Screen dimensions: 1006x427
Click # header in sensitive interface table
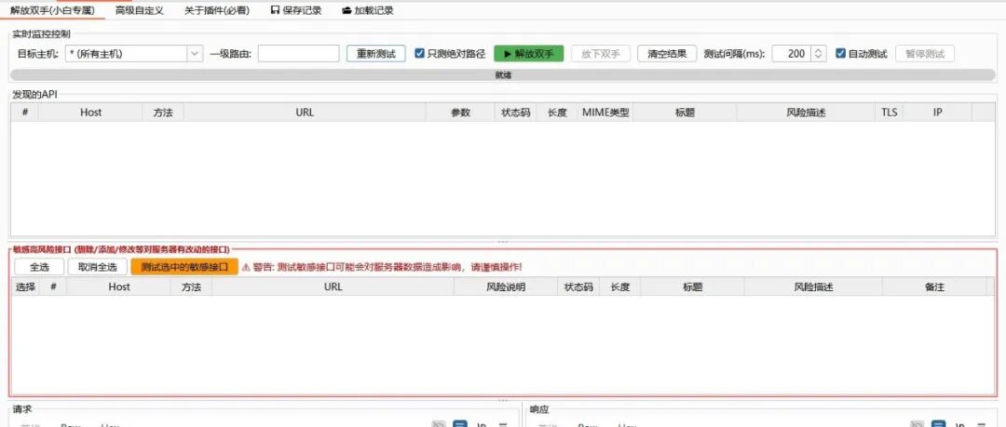(x=53, y=287)
